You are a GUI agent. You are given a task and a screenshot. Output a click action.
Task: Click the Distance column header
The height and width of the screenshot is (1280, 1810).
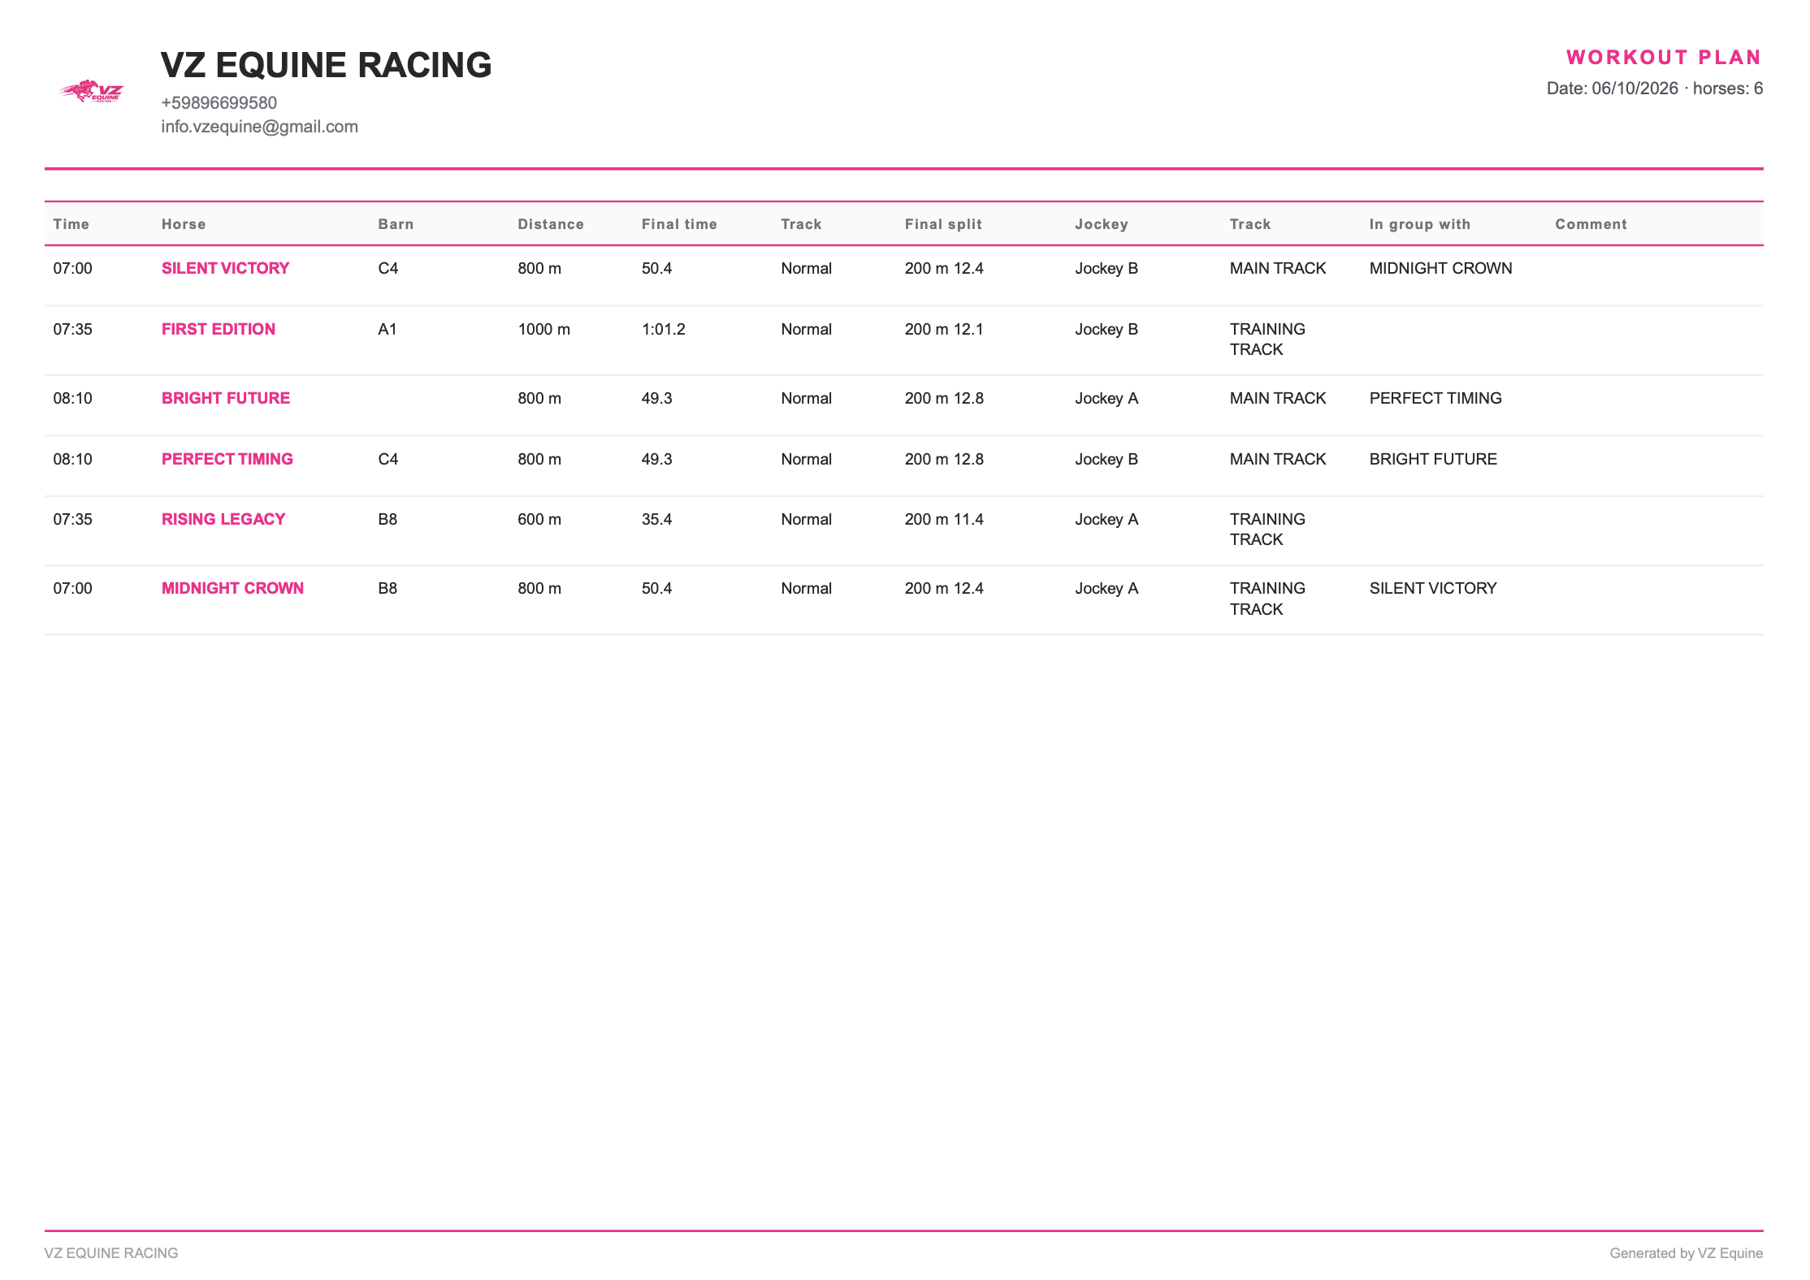pos(551,224)
